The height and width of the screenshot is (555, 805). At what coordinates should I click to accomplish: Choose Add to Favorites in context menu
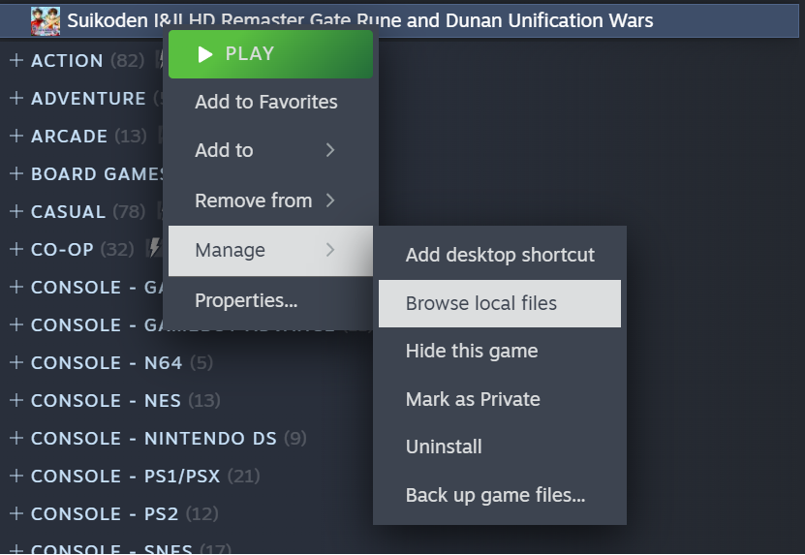266,102
